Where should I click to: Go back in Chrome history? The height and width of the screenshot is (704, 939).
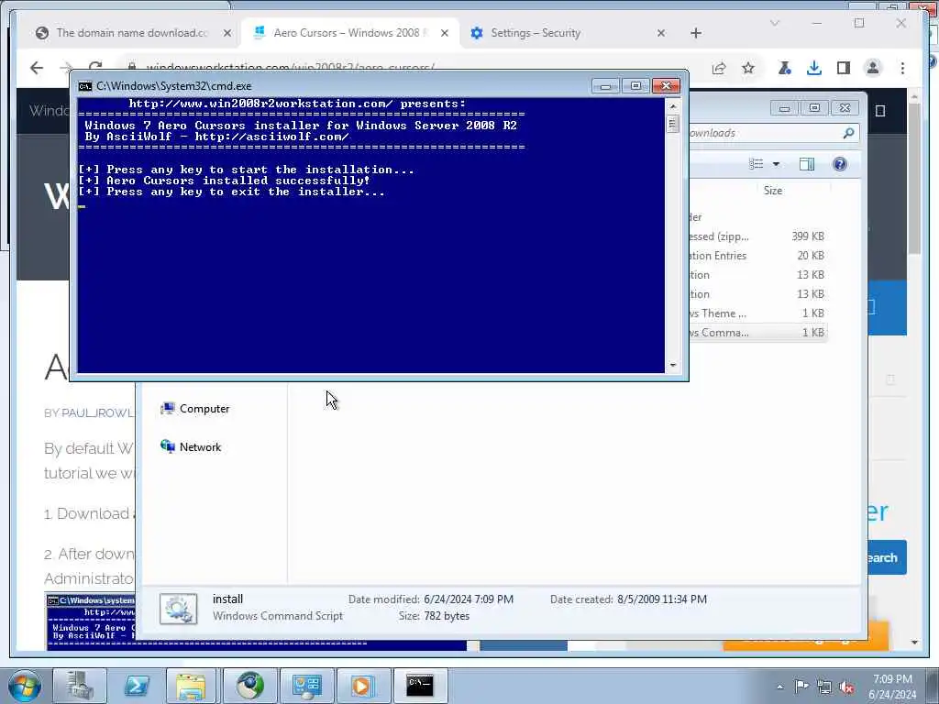(x=37, y=68)
